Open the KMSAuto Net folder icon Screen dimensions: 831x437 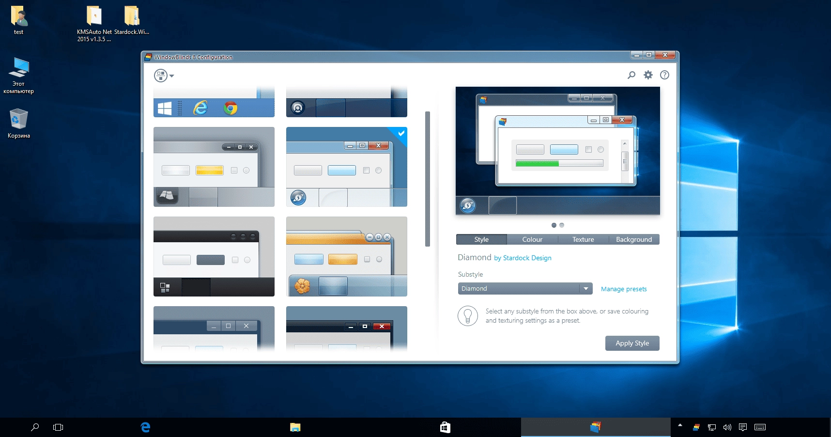tap(94, 24)
